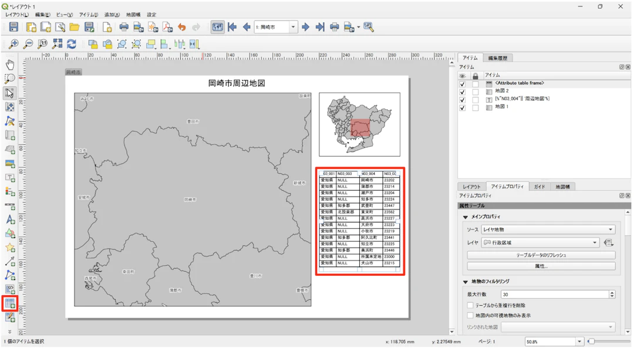
Task: Go to next atlas feature arrow
Action: (305, 27)
